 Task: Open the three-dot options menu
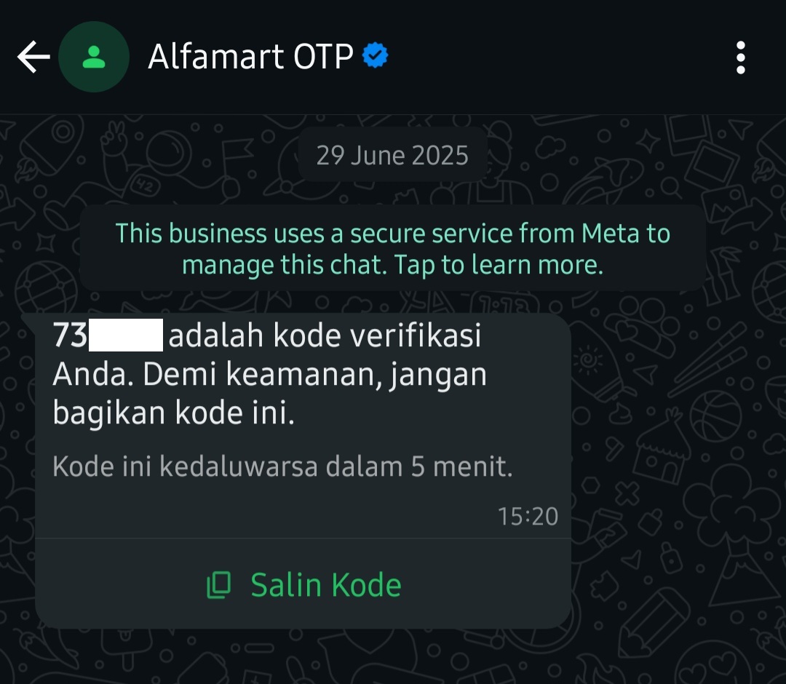pos(740,57)
